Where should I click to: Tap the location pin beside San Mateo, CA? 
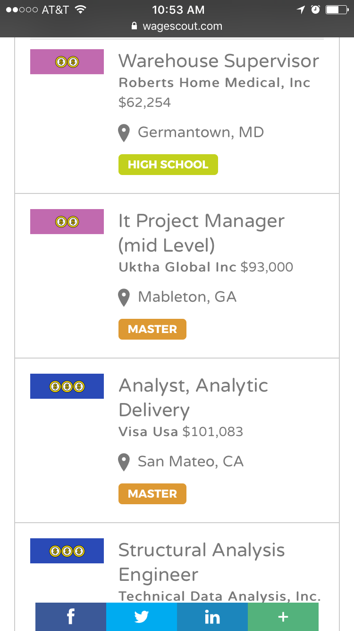(124, 462)
